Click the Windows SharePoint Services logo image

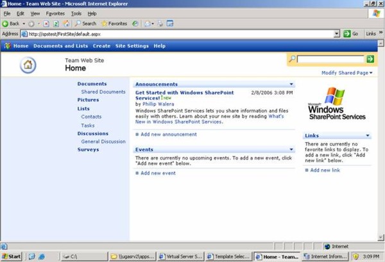pos(337,103)
